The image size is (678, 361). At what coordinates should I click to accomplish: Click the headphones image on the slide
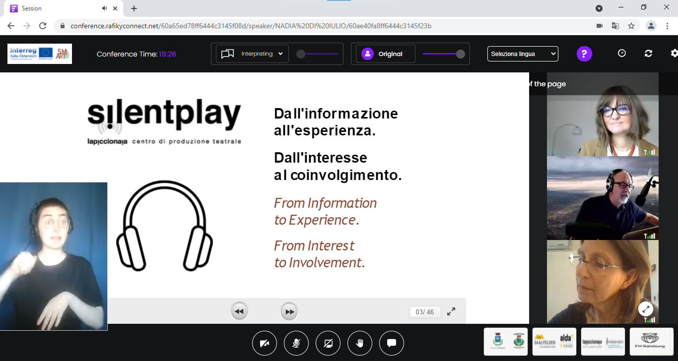pos(165,226)
